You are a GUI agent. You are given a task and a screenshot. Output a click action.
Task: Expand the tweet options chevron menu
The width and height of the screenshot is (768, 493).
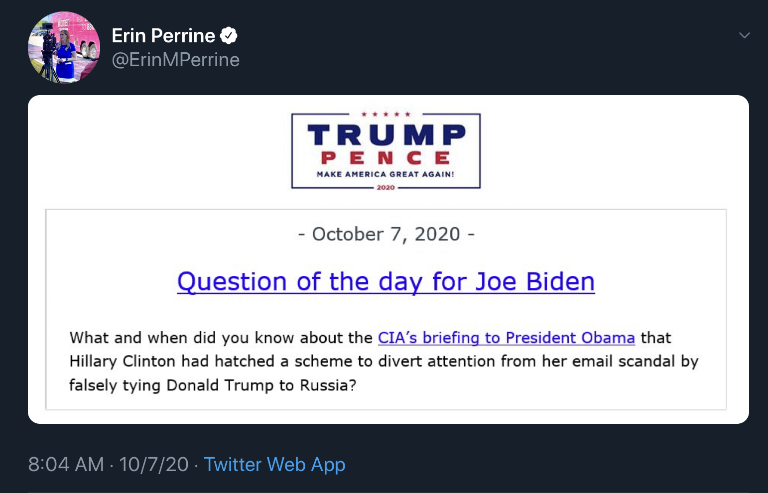(x=744, y=35)
